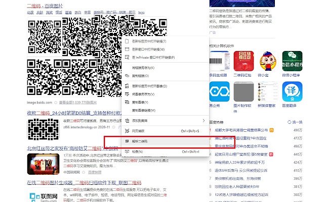The height and width of the screenshot is (202, 324).
Task: Open hot search item ranked 7 at 395万
Action: click(237, 178)
